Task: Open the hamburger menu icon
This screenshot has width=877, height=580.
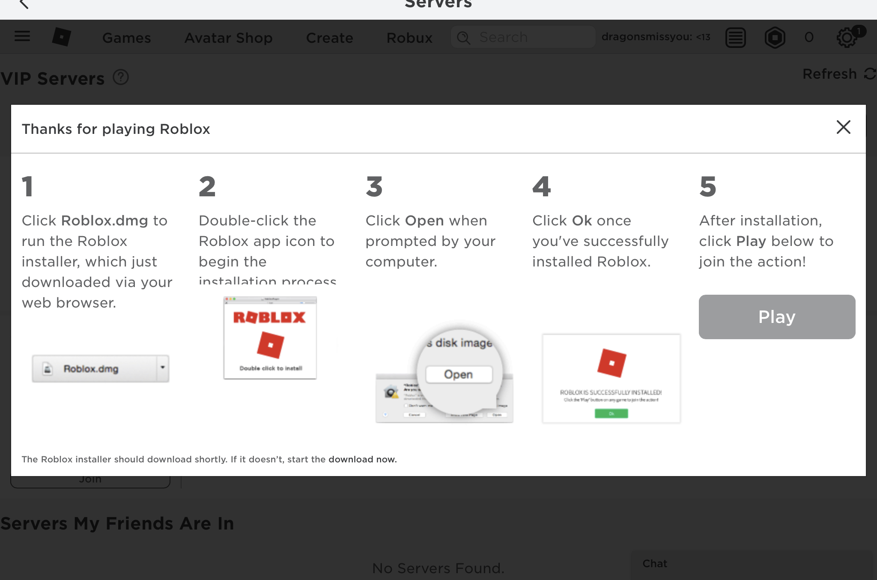Action: (x=22, y=36)
